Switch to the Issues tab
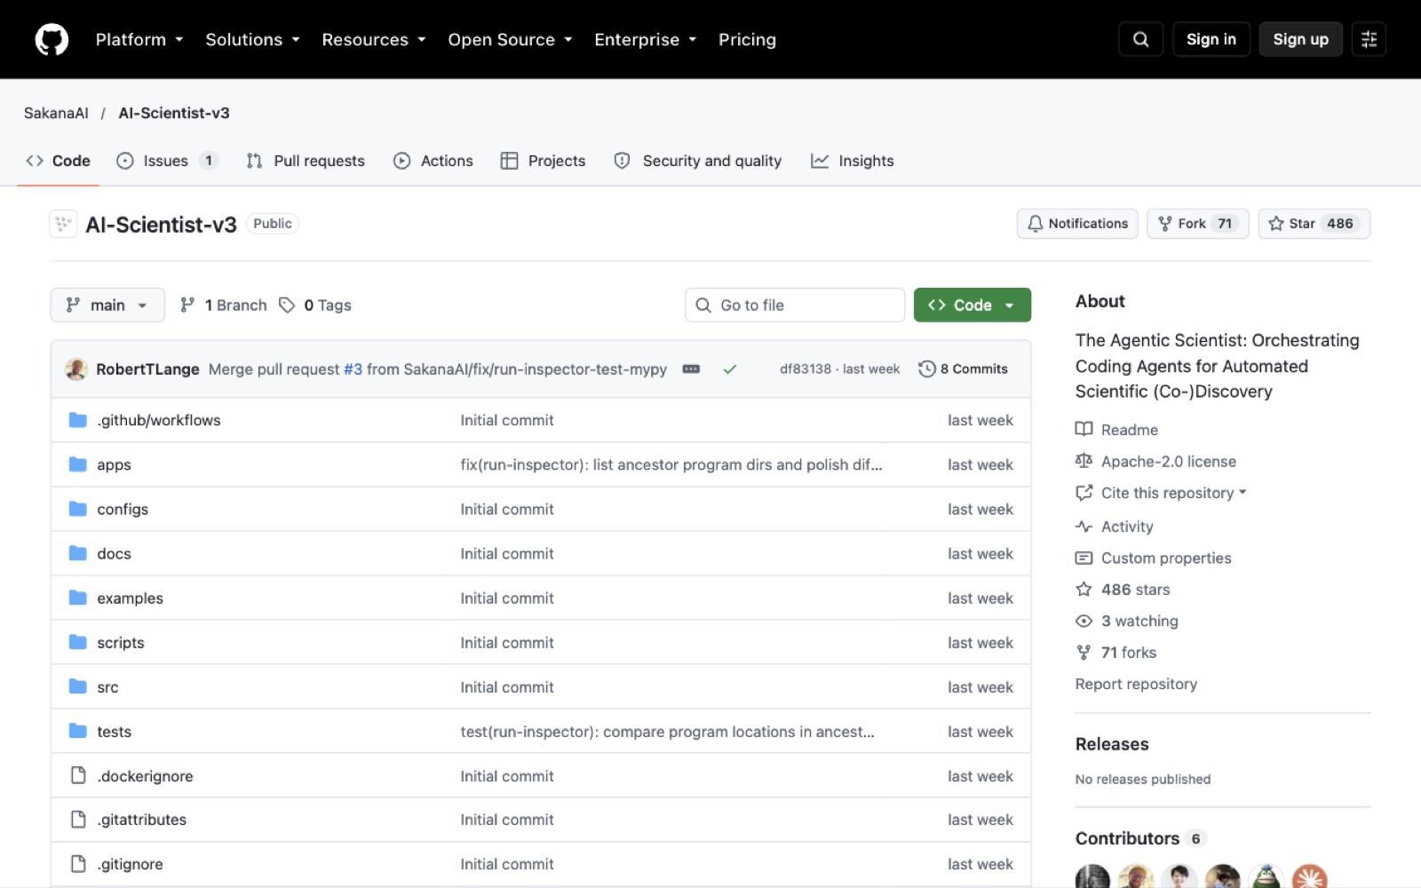Viewport: 1421px width, 888px height. point(167,161)
